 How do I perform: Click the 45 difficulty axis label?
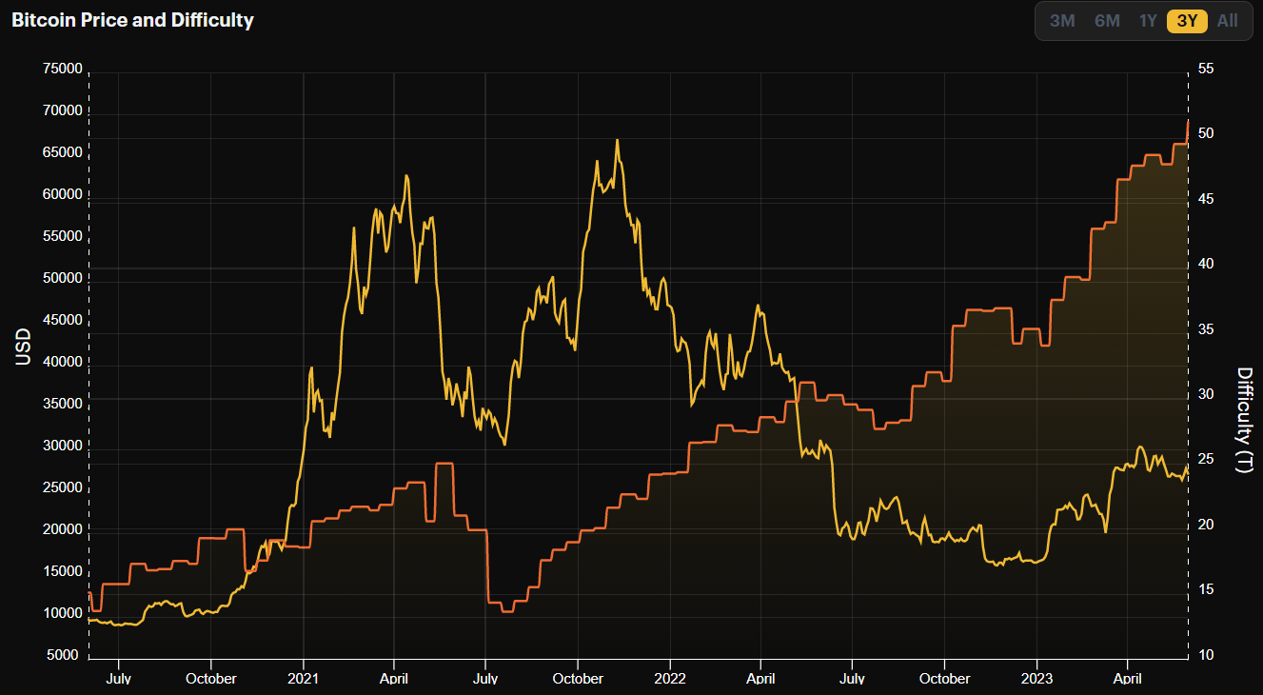tap(1205, 200)
